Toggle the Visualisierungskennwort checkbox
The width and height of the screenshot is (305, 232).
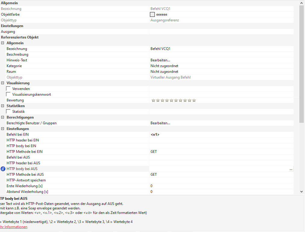tap(8, 94)
